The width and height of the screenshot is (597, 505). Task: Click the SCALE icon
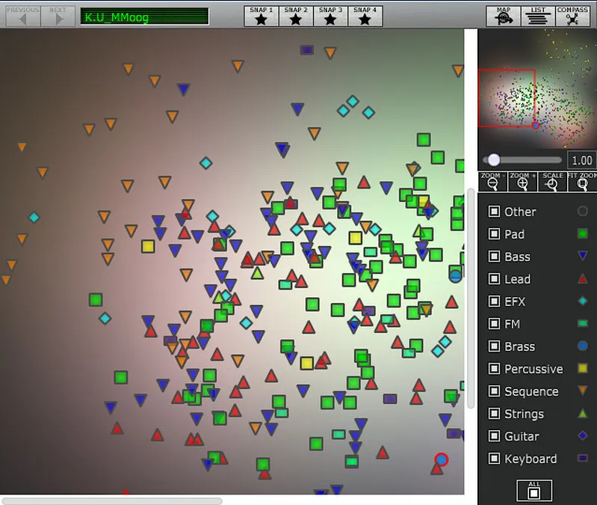pos(552,182)
